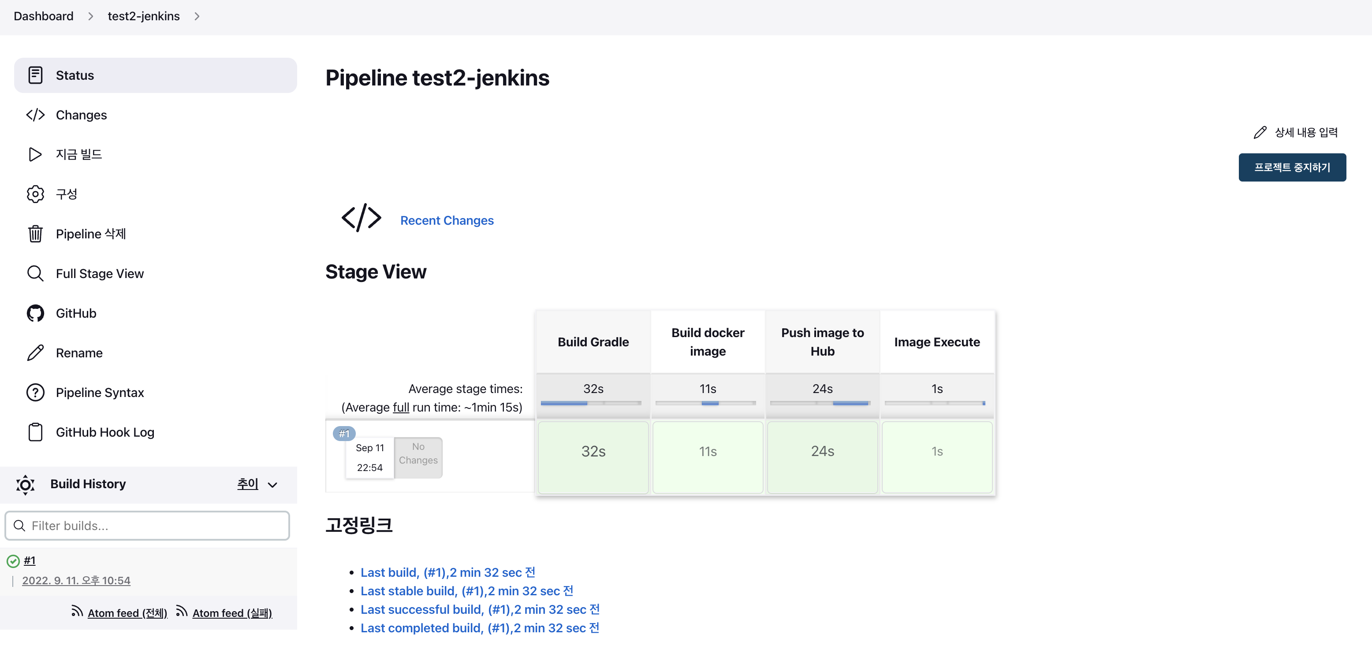Open Last stable build (#1) permalink
Screen dimensions: 1372x653
pyautogui.click(x=467, y=591)
